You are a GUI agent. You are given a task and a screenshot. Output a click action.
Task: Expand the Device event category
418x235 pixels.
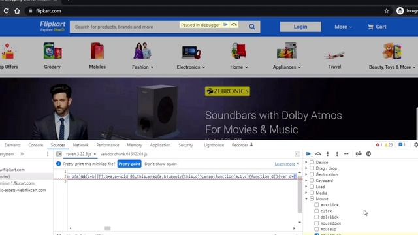(306, 162)
